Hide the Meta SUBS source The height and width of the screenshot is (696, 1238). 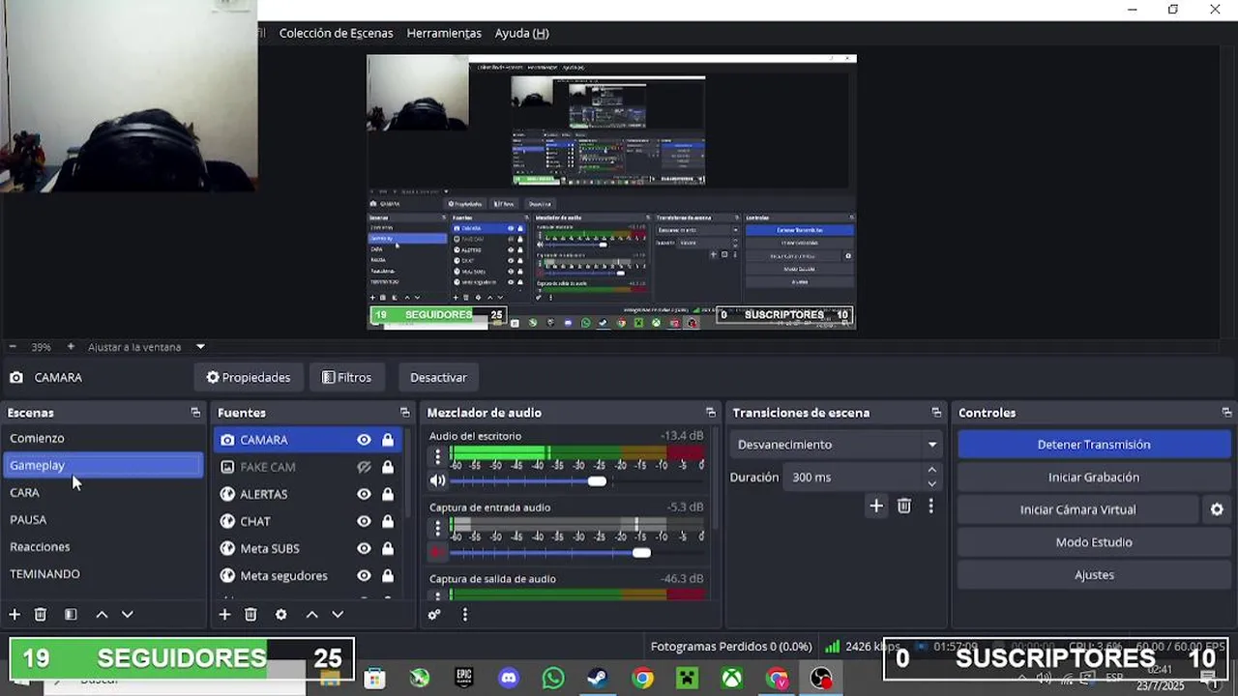pos(364,548)
